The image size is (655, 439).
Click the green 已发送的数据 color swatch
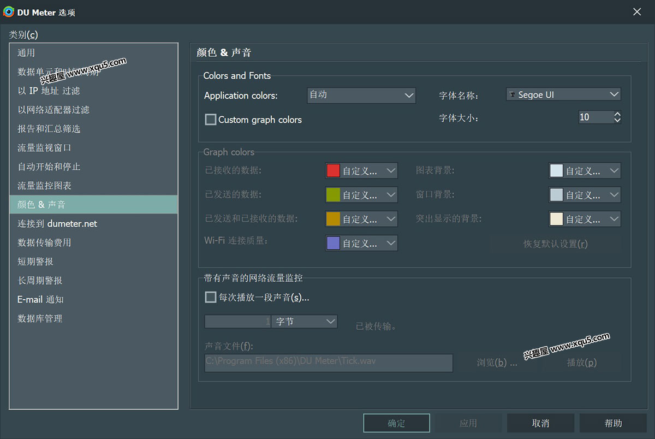tap(333, 194)
